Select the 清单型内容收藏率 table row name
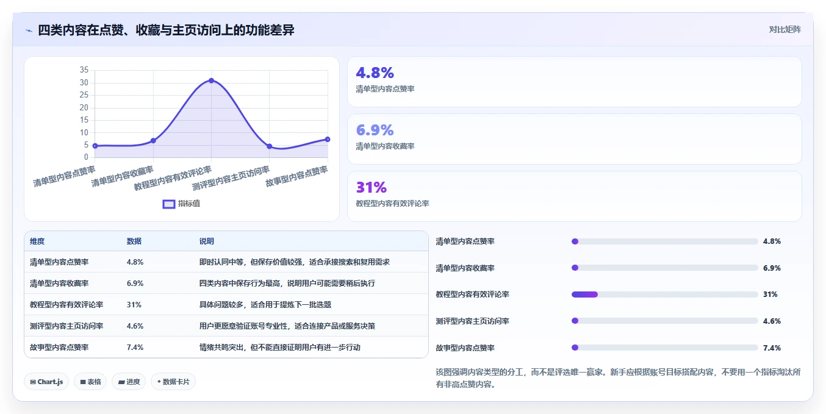Image resolution: width=826 pixels, height=414 pixels. [59, 284]
